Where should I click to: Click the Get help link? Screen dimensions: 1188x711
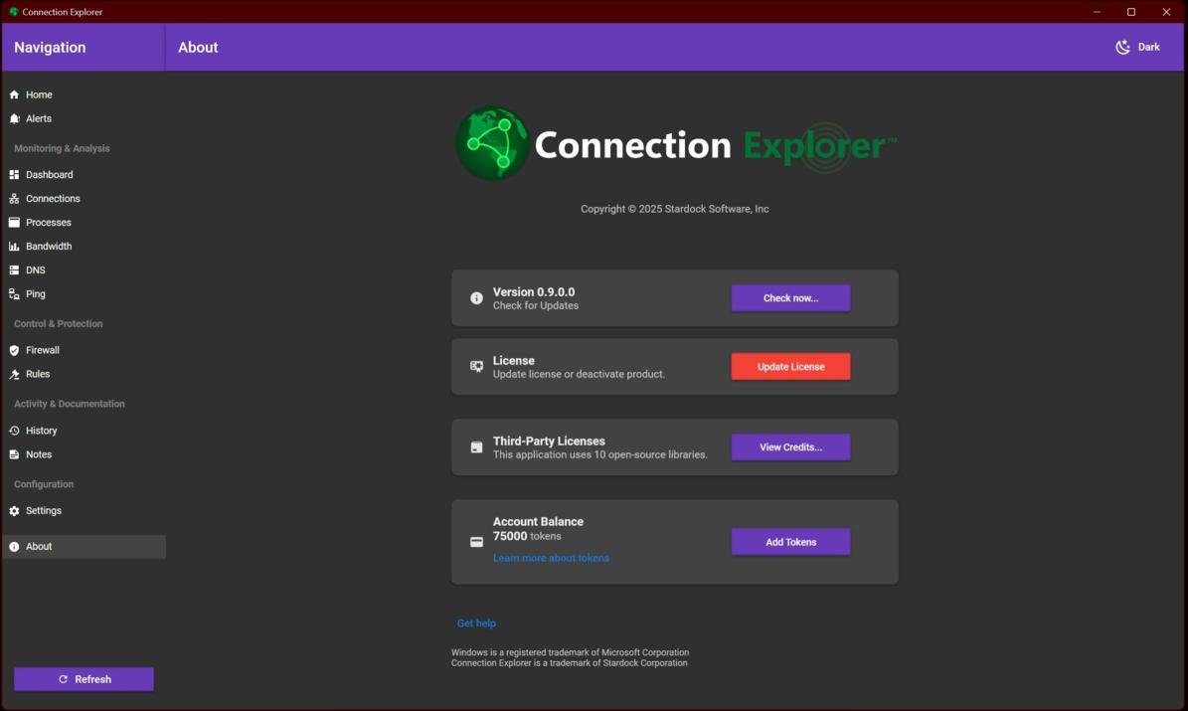[476, 623]
